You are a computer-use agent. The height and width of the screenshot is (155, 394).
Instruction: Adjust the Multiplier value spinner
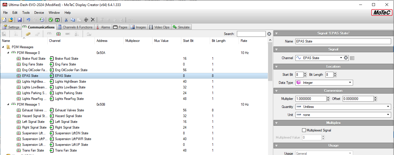click(x=328, y=99)
